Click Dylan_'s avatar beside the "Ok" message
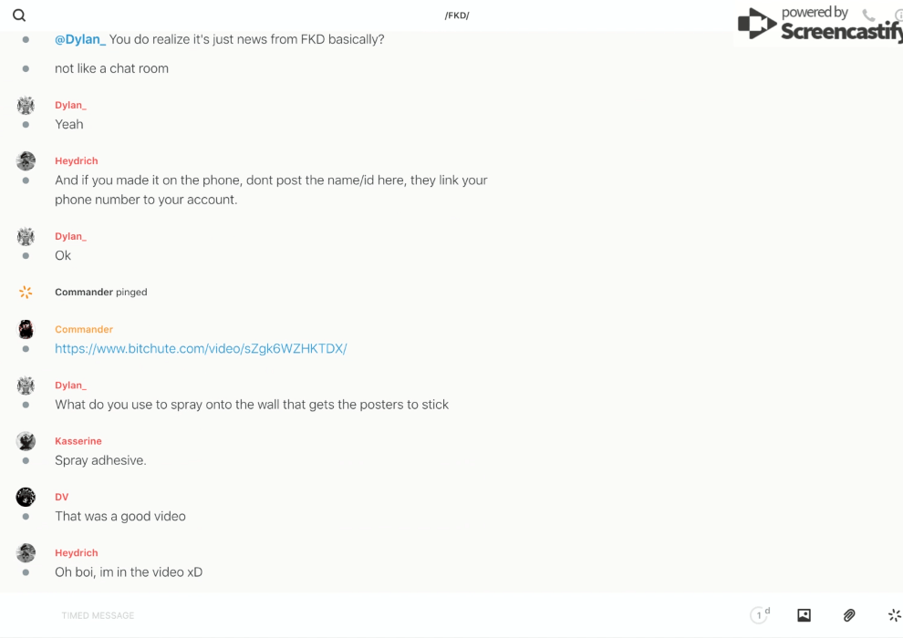 point(26,237)
